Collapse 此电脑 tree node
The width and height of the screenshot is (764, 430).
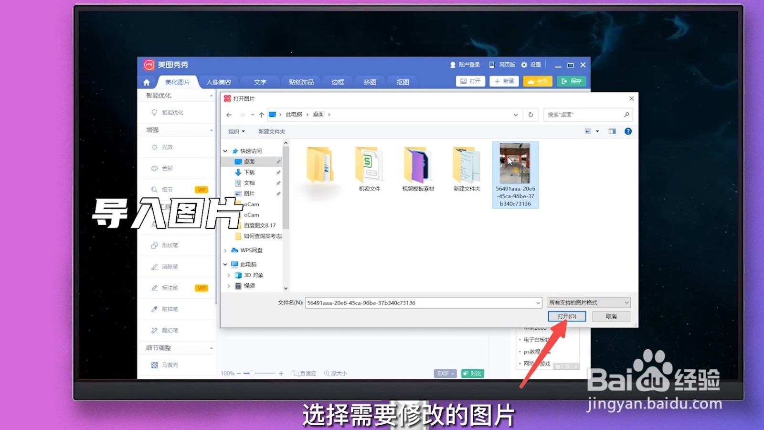point(225,264)
